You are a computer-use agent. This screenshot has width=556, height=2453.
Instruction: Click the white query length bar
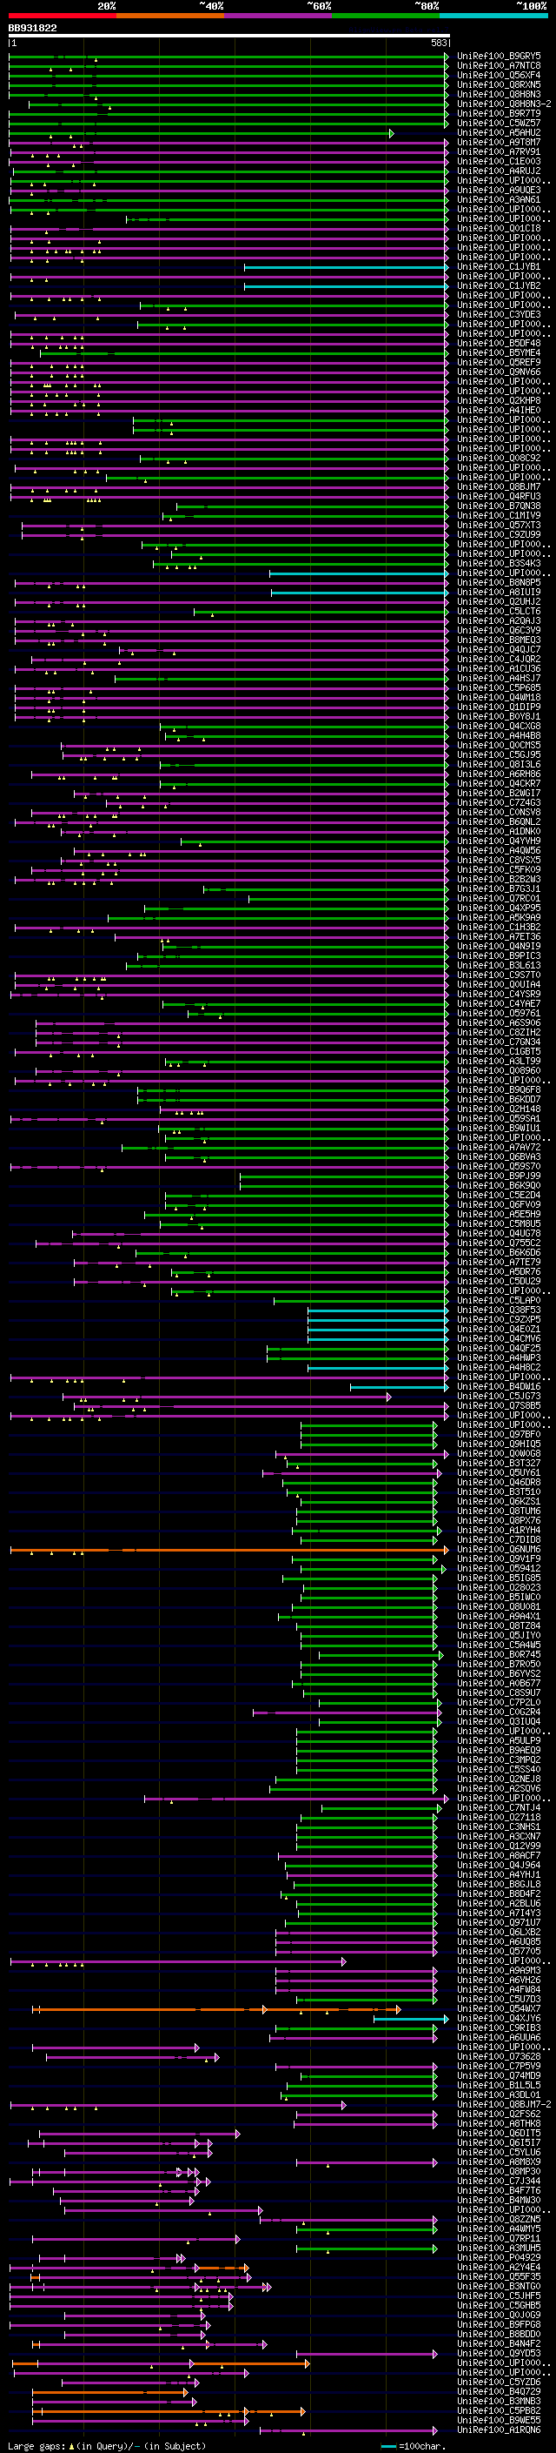click(x=229, y=37)
